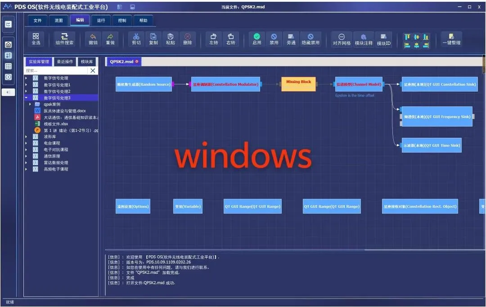
Task: Click the title bar icon beside the app name
Action: pos(120,7)
